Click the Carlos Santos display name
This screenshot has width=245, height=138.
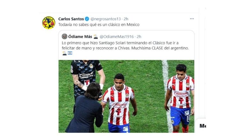[x=71, y=19]
